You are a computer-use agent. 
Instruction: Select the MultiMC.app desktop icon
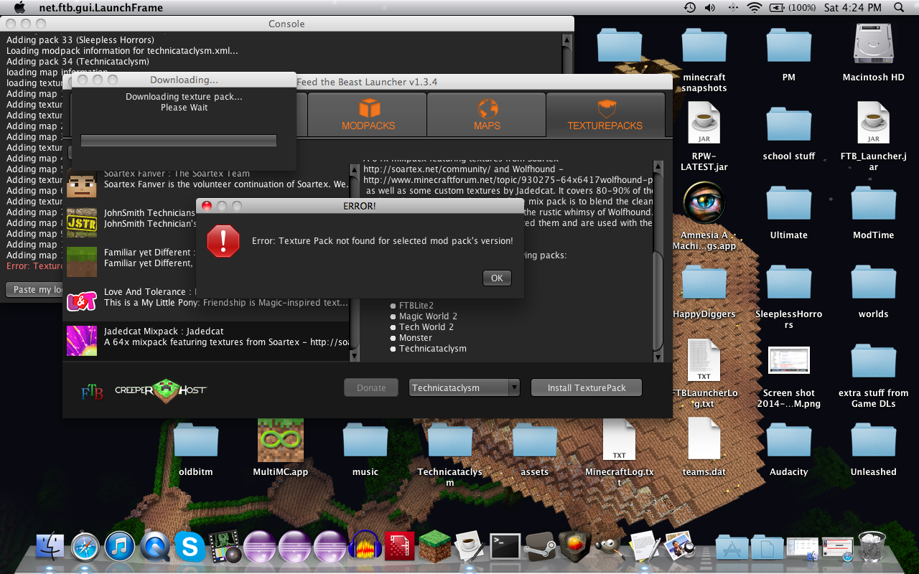[281, 440]
